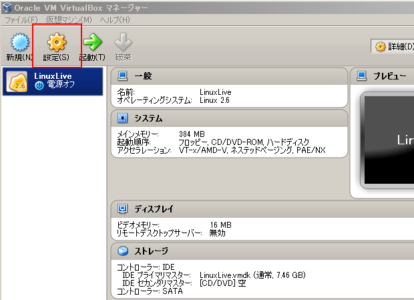Click the VT-x/AMD-V acceleration value
Viewport: 414px width, 300px height.
coord(252,150)
